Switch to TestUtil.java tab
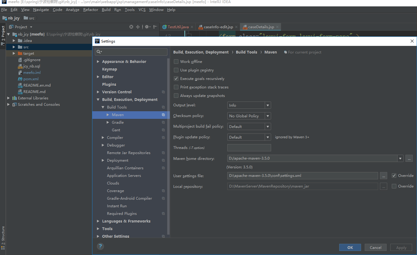This screenshot has height=255, width=417. (178, 27)
